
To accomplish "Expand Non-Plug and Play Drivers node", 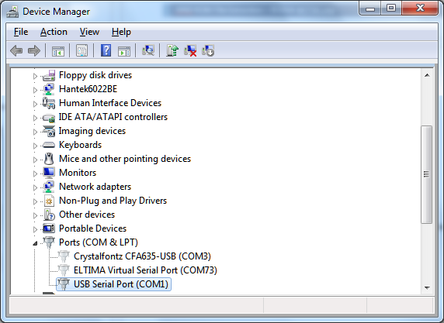I will coord(35,201).
